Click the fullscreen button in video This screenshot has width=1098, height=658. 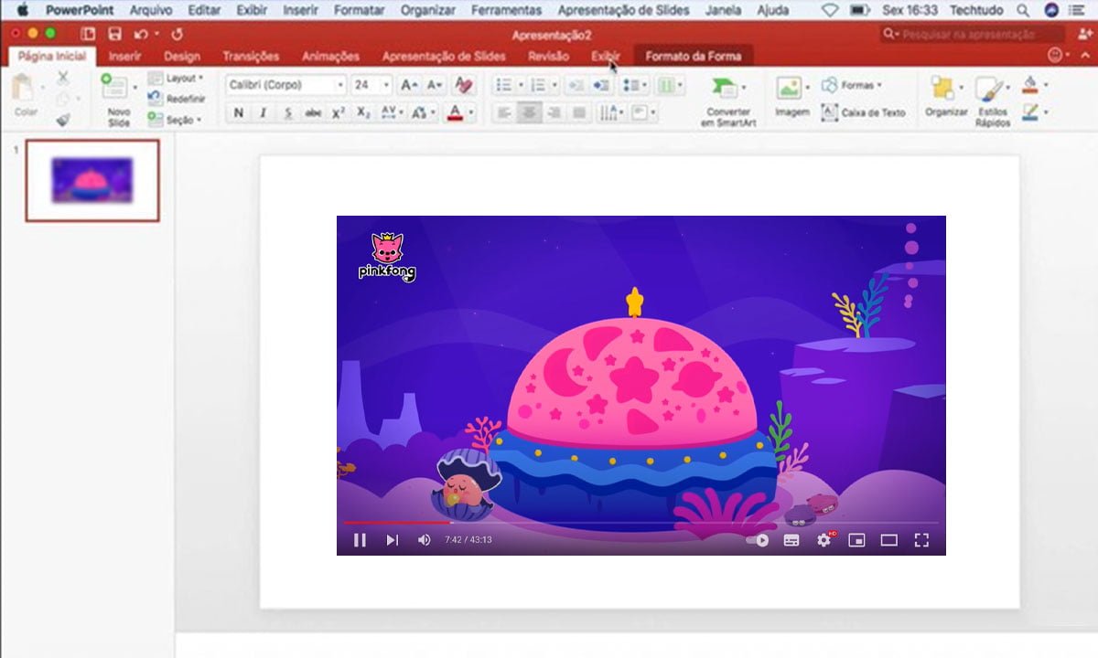[921, 540]
